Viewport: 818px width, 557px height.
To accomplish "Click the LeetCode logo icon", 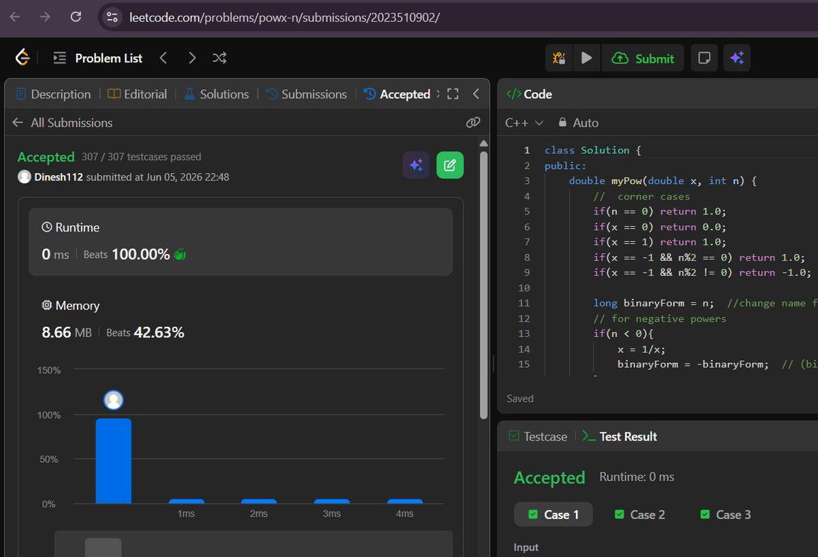I will [22, 58].
